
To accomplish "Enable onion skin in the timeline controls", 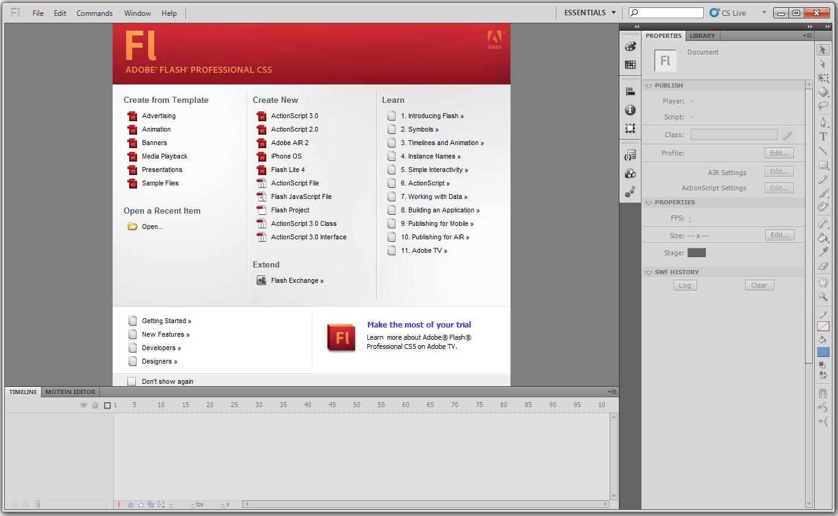I will point(130,504).
